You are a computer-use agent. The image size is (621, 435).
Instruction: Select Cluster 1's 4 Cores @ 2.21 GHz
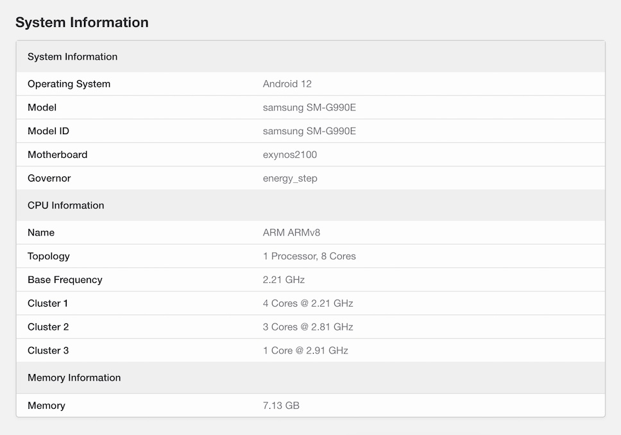pyautogui.click(x=307, y=303)
